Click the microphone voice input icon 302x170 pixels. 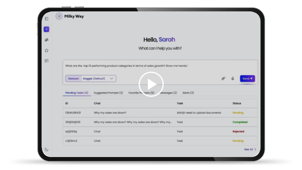(x=232, y=79)
